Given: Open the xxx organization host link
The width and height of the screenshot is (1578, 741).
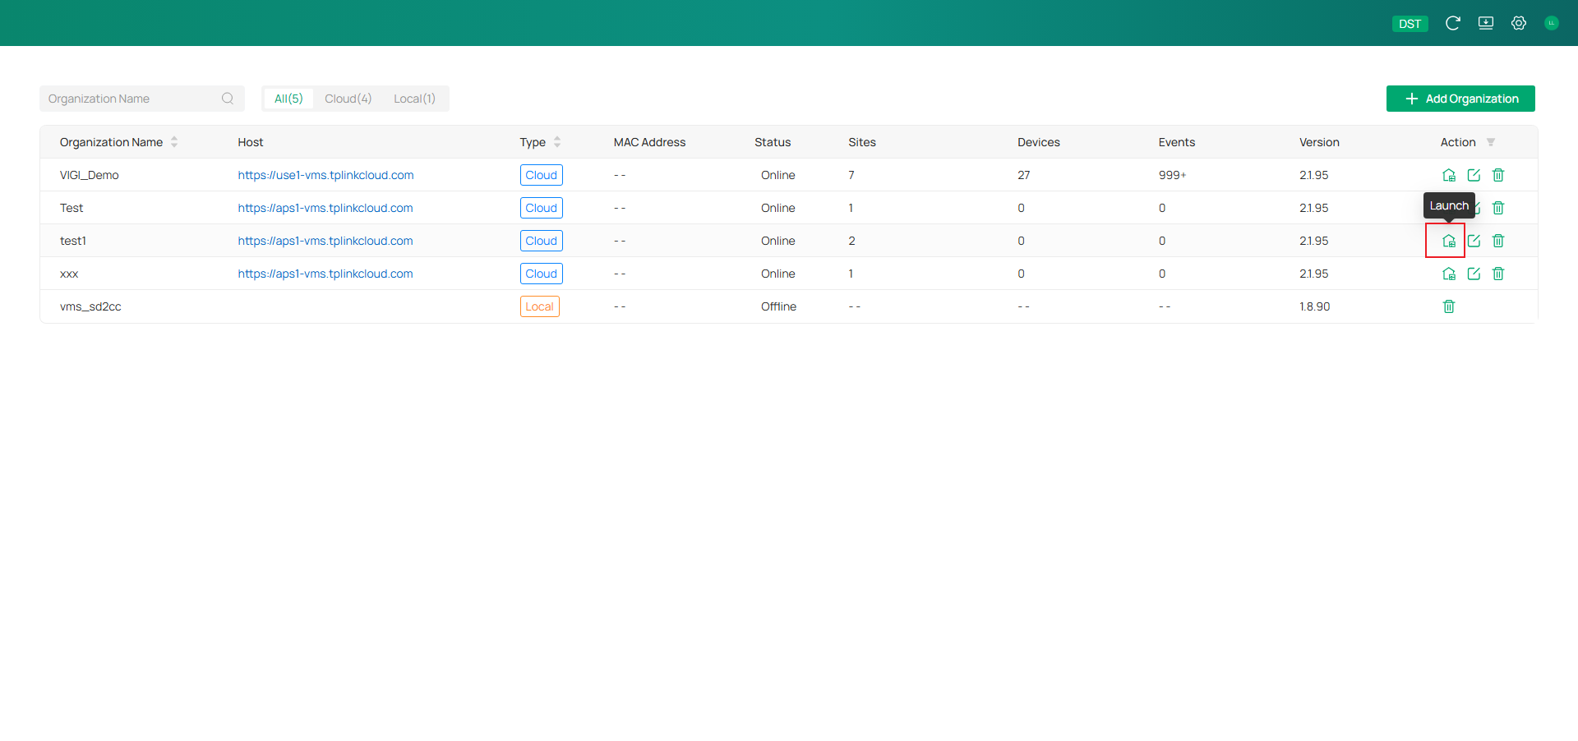Looking at the screenshot, I should click(x=325, y=274).
